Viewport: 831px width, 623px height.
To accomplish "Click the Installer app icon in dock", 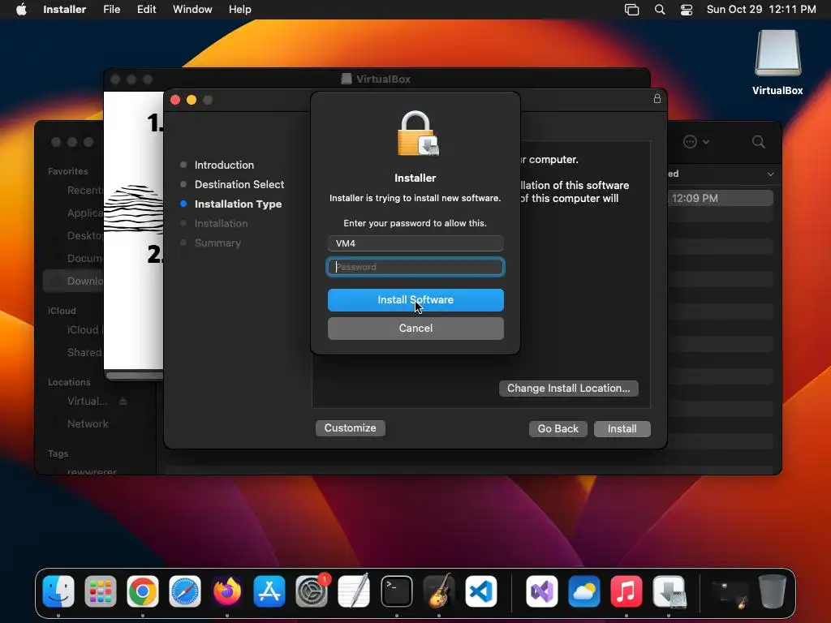I will [x=669, y=591].
